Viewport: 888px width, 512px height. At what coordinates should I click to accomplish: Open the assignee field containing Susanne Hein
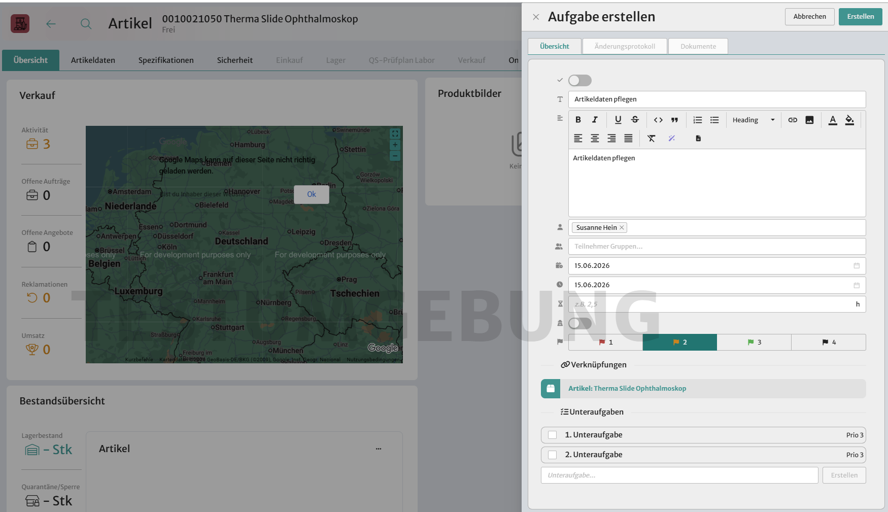(717, 228)
